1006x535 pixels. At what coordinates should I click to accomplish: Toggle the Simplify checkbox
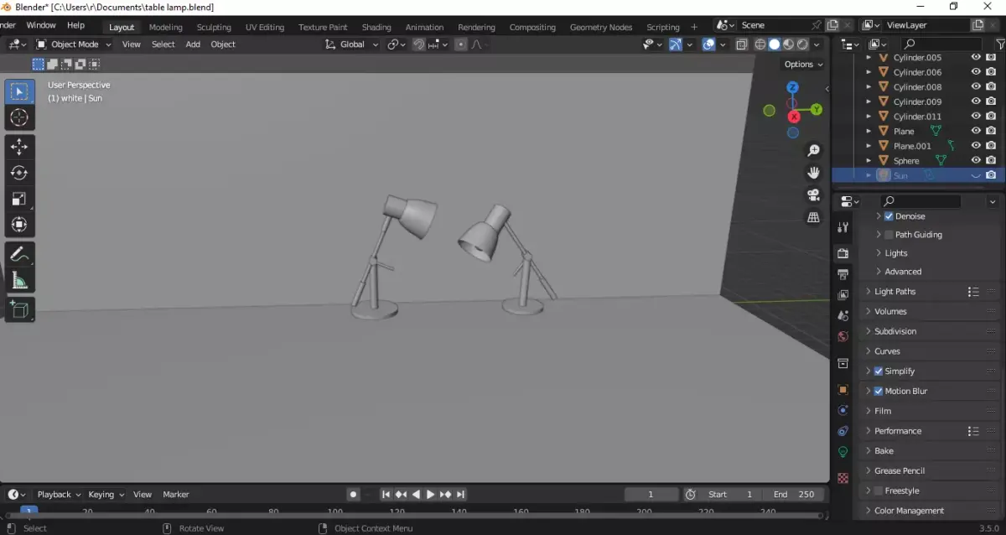pyautogui.click(x=879, y=371)
